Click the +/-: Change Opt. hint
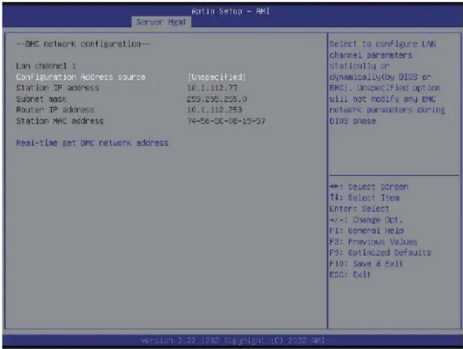Image resolution: width=463 pixels, height=349 pixels. click(x=366, y=220)
